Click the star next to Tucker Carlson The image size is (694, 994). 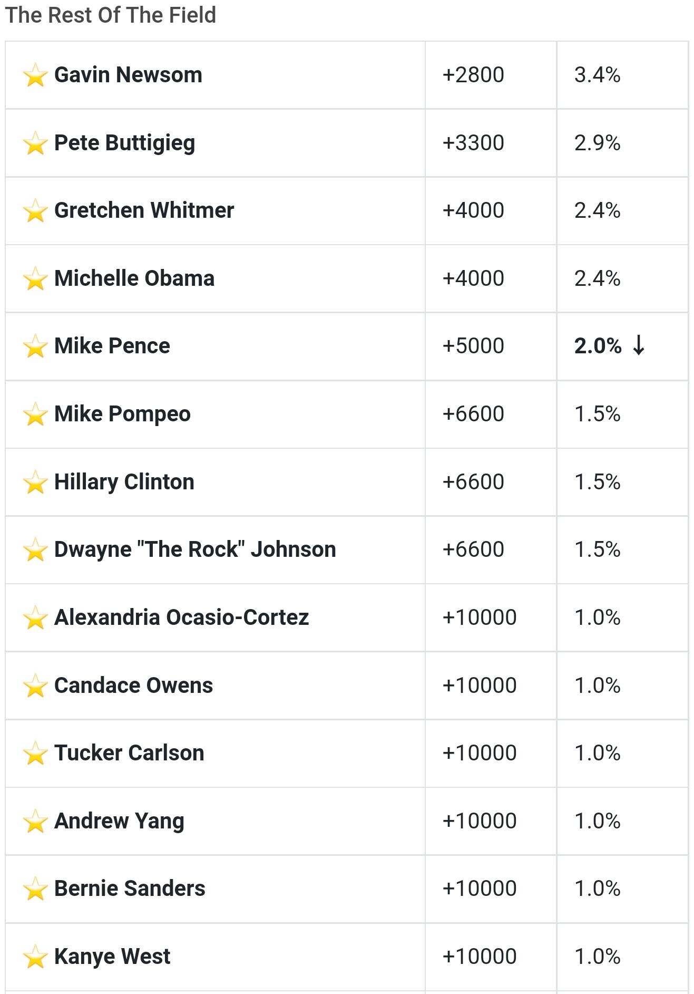click(x=35, y=753)
